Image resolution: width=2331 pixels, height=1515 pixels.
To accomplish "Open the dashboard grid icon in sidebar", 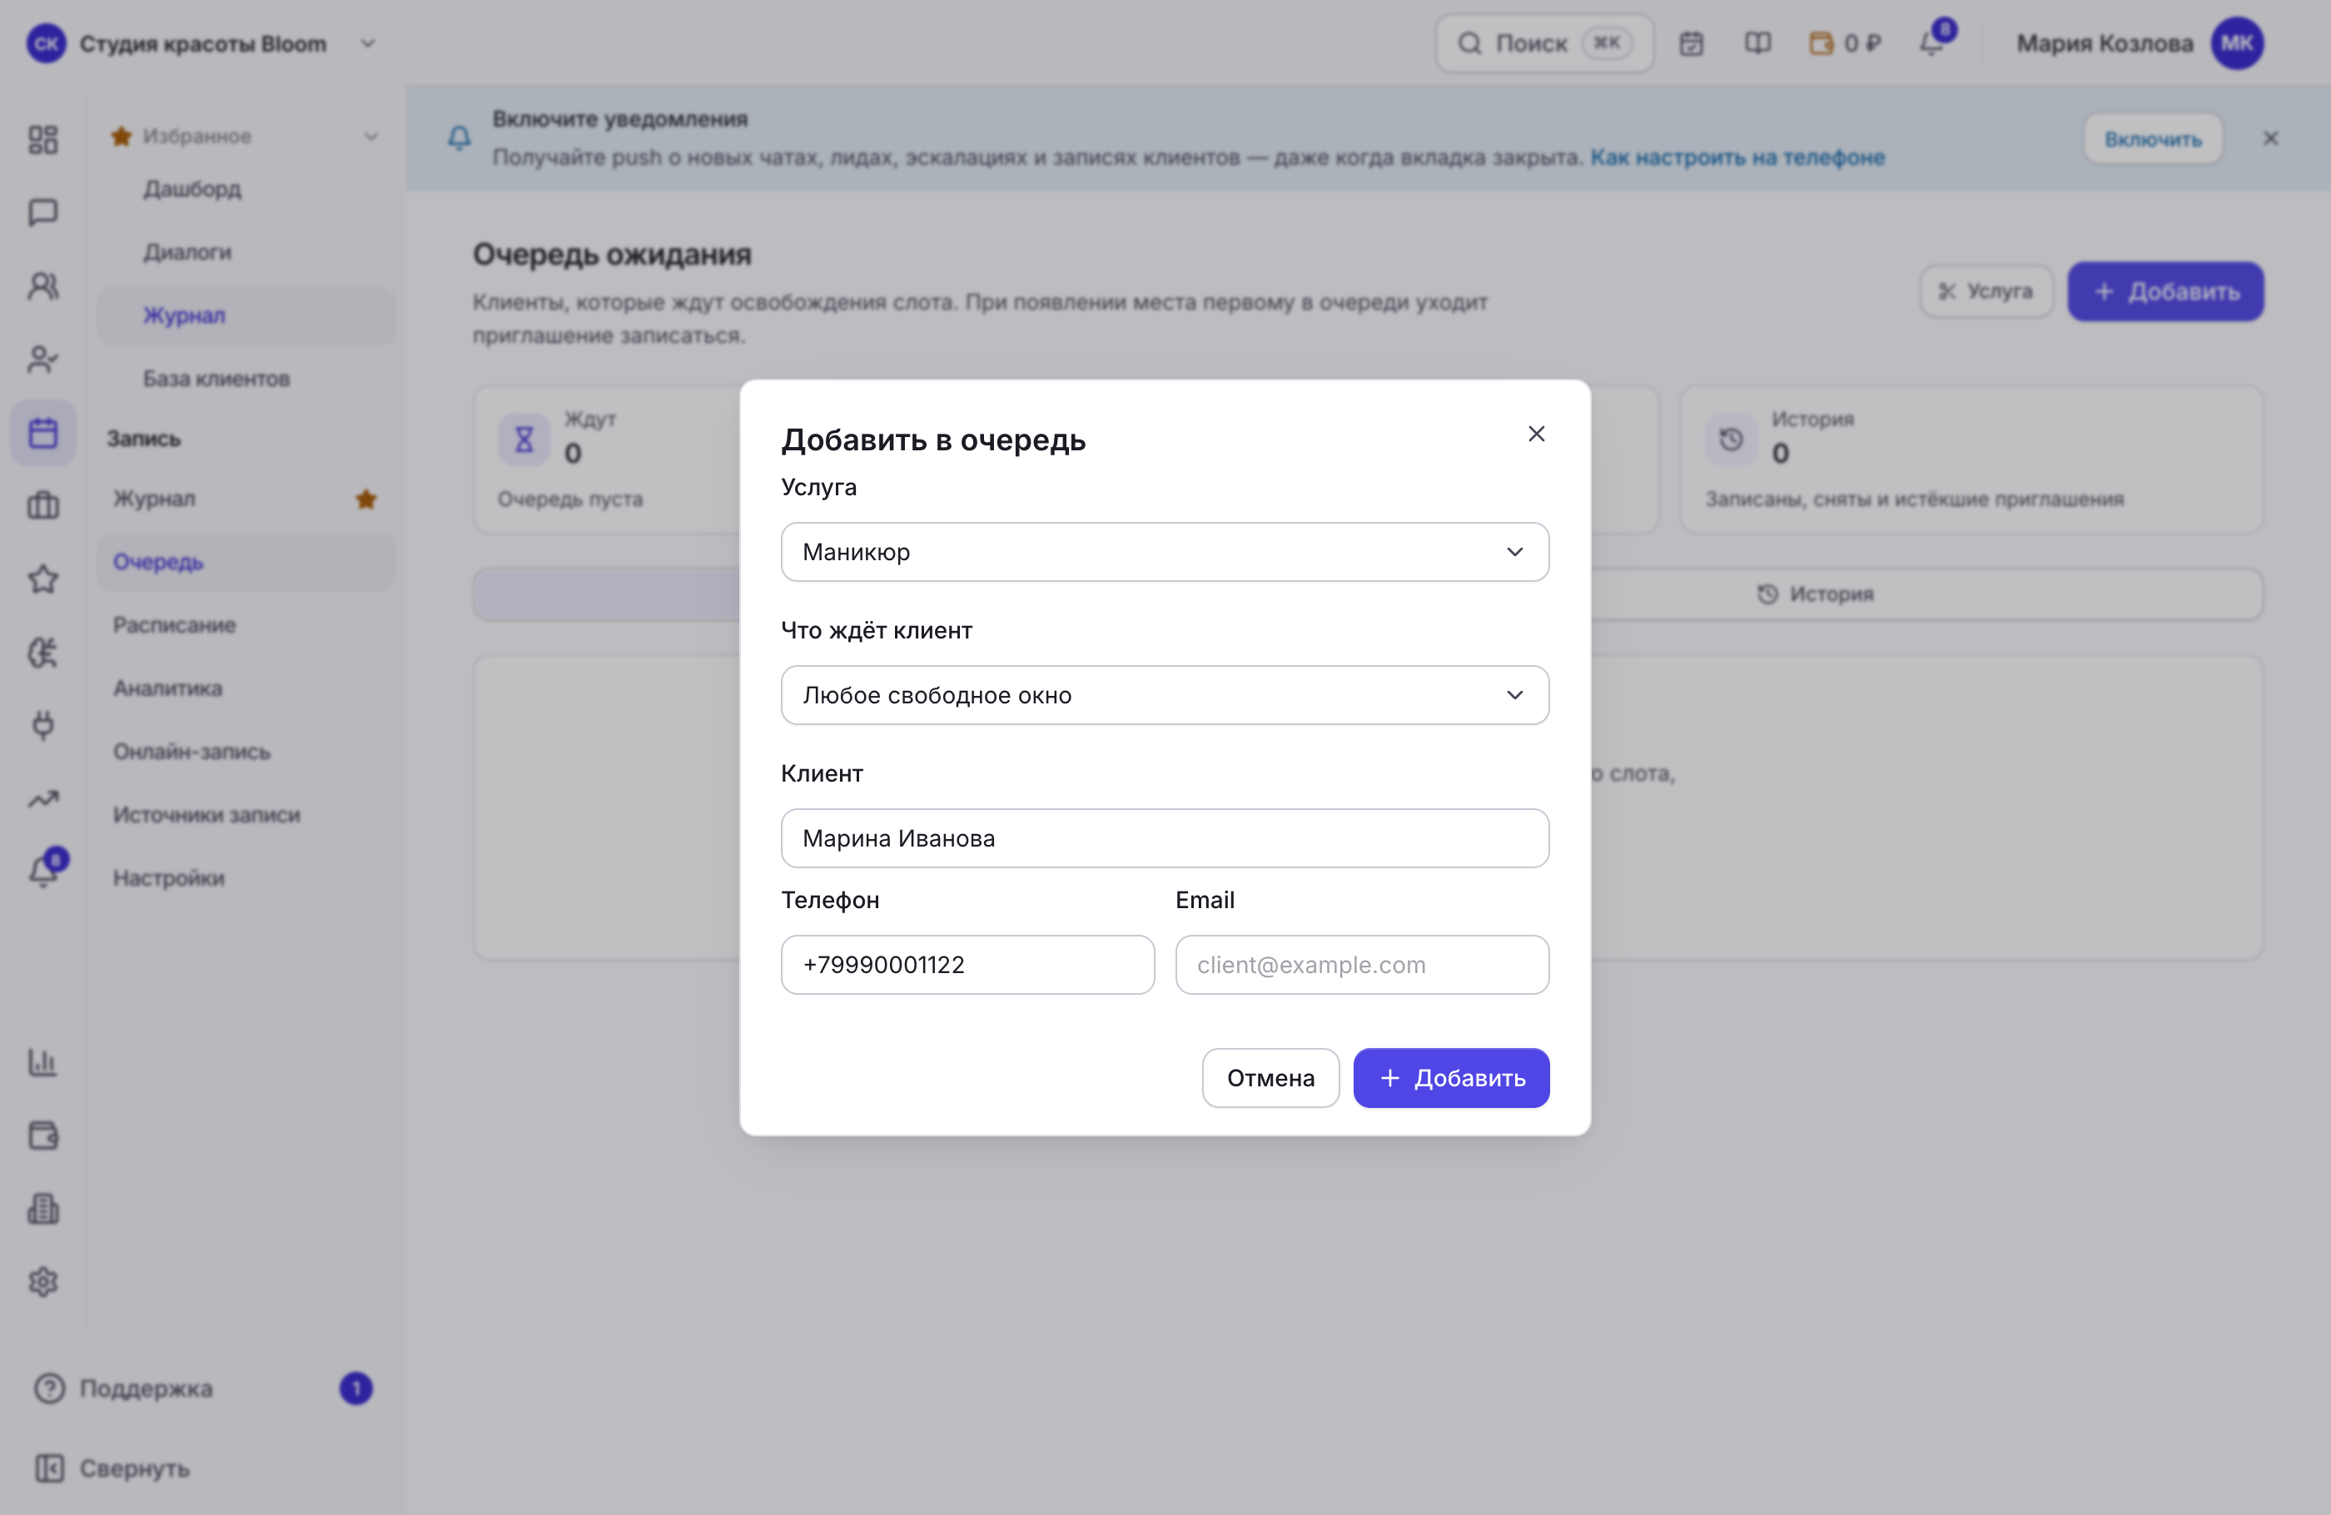I will [x=43, y=139].
